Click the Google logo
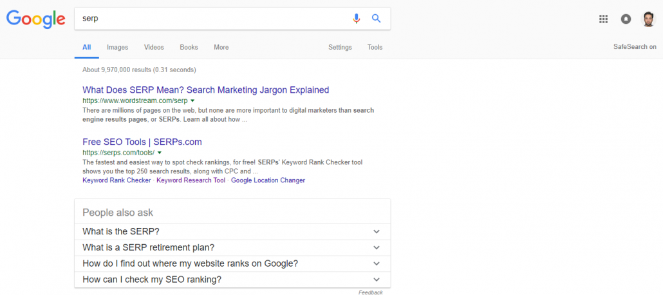 tap(36, 19)
